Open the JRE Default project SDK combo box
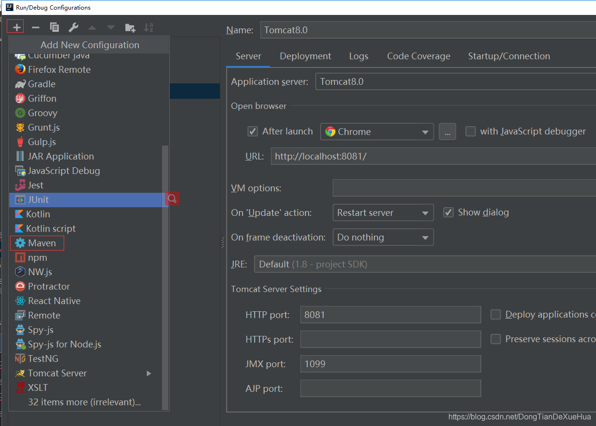 pos(425,264)
